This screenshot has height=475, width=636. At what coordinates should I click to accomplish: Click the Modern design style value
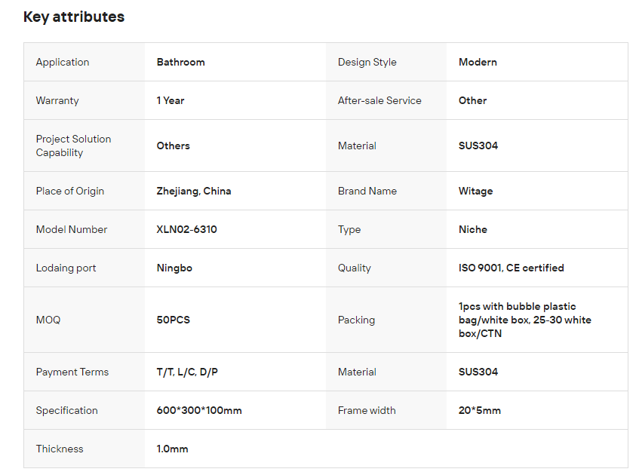[478, 62]
